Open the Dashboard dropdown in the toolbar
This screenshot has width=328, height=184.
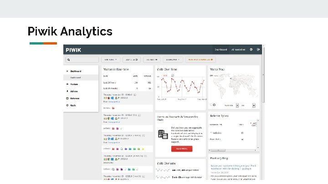coord(173,60)
